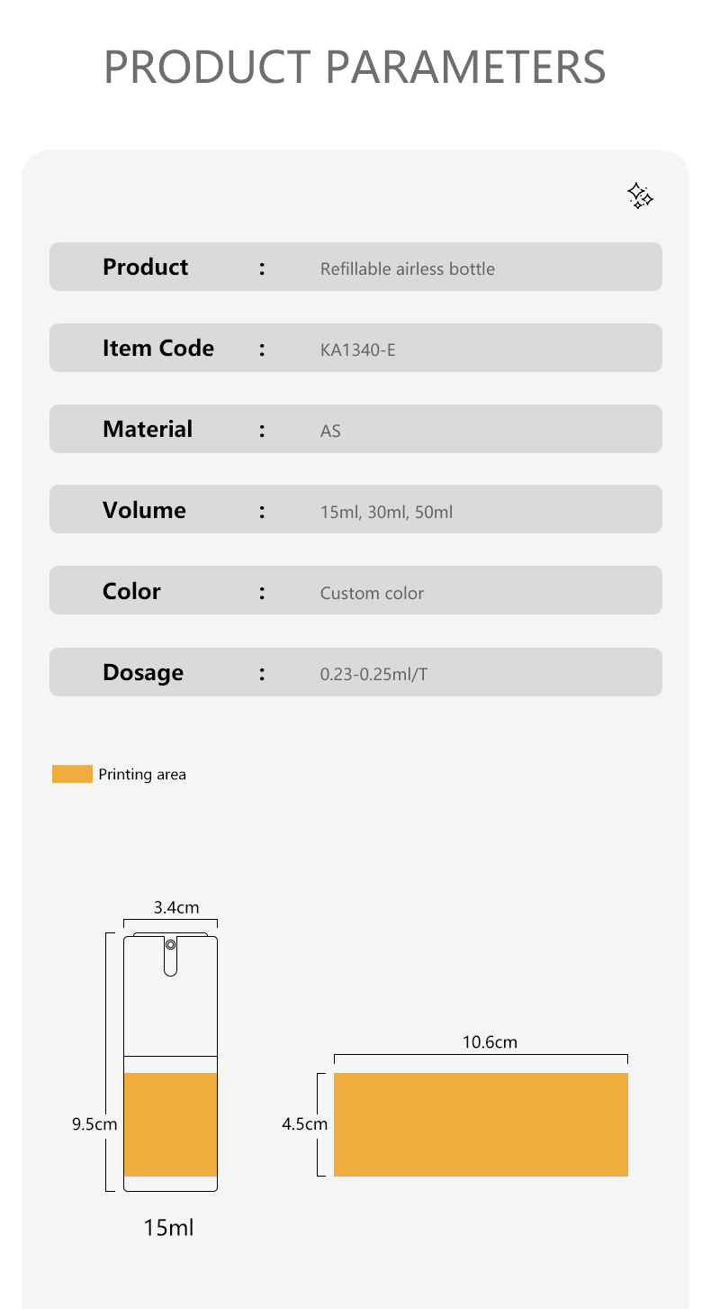Click the orange print area on bottle

(x=171, y=1124)
